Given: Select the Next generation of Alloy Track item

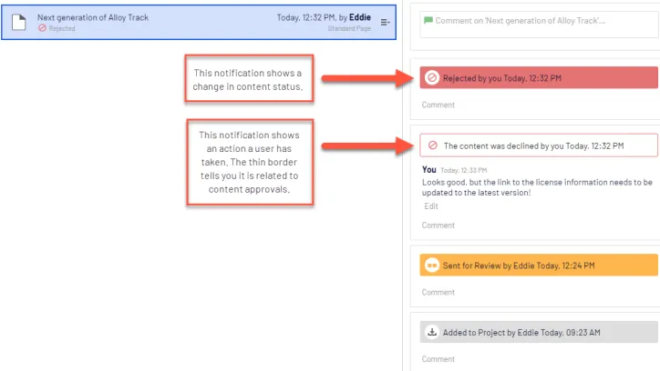Looking at the screenshot, I should [x=199, y=22].
